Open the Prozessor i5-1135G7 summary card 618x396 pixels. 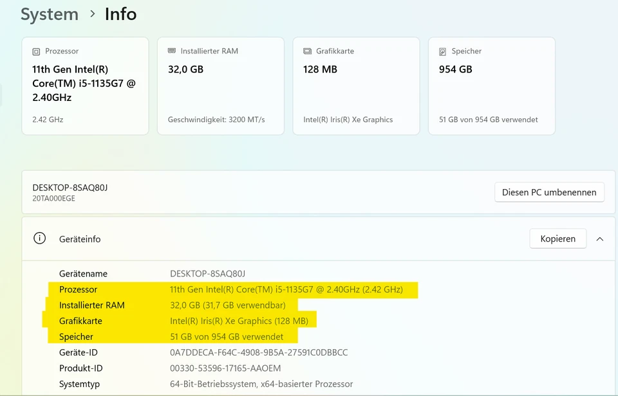85,86
